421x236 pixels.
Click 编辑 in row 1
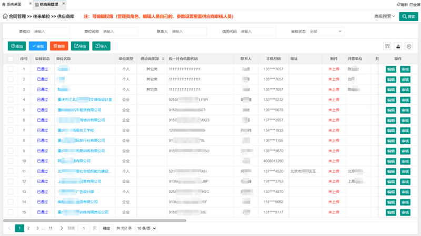click(391, 69)
